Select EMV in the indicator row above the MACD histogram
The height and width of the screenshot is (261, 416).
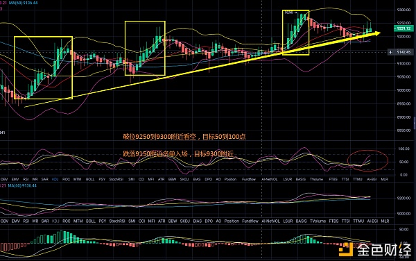coord(16,221)
